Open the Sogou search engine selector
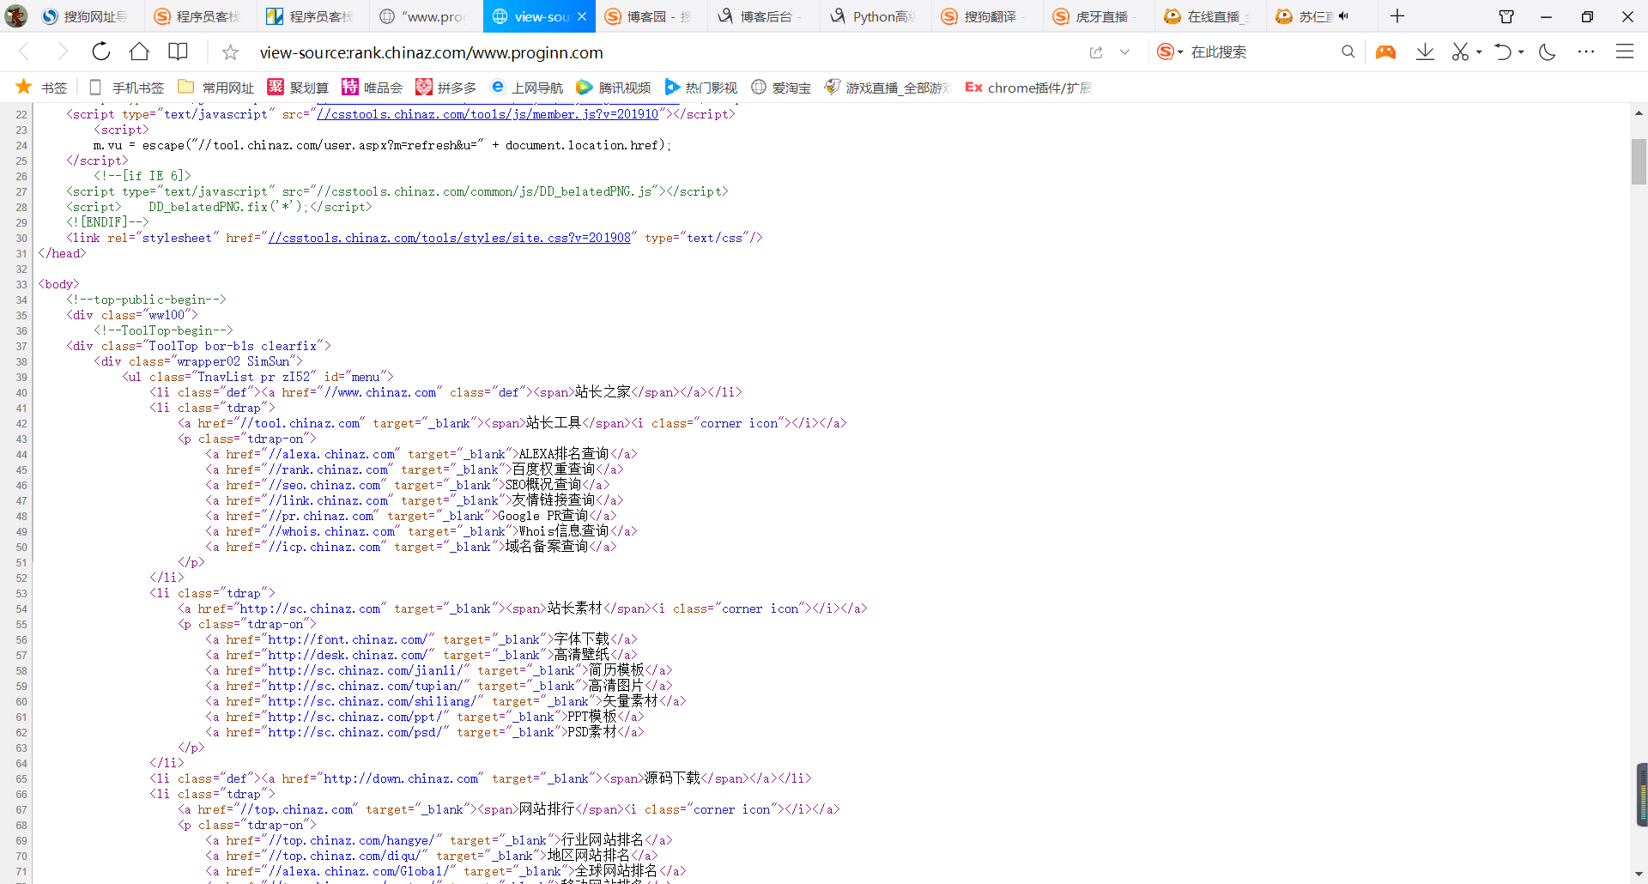The width and height of the screenshot is (1648, 884). pyautogui.click(x=1170, y=52)
